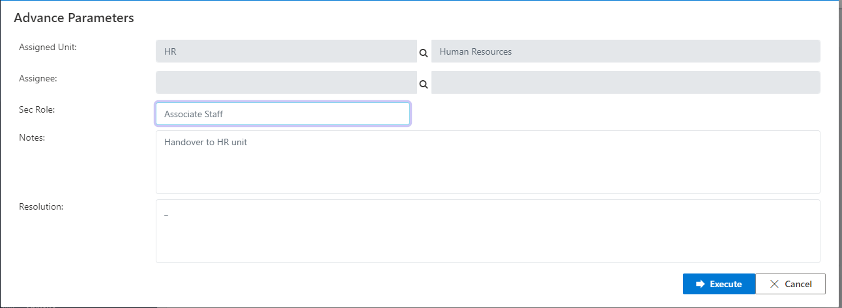Screen dimensions: 842x308
Task: Click the 'Resolution:' label
Action: tap(41, 206)
